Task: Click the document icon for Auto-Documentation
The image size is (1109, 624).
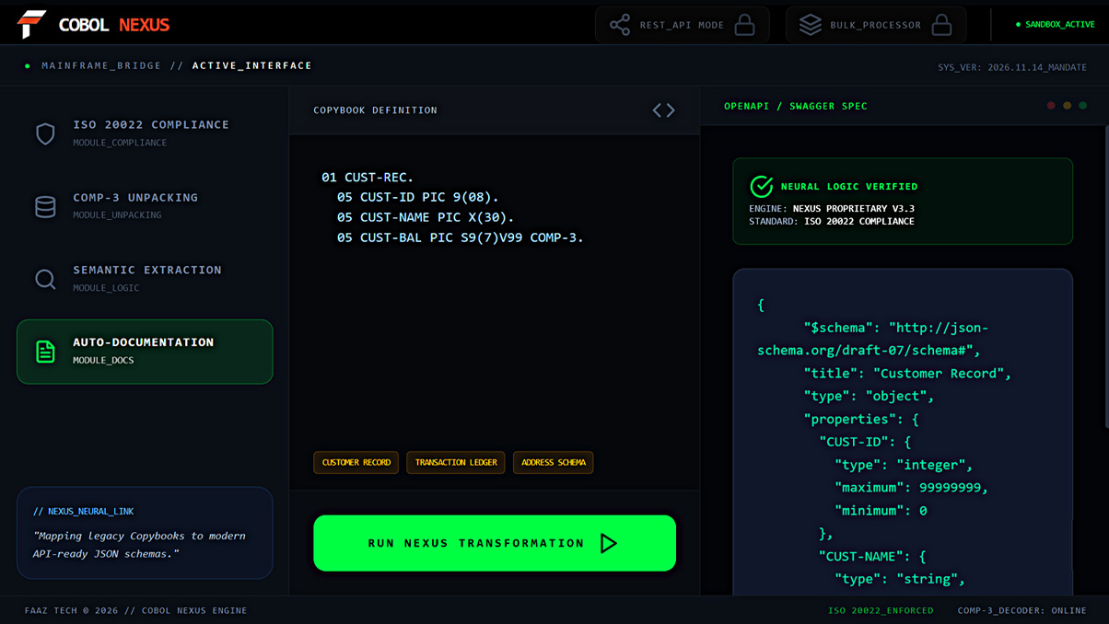Action: pyautogui.click(x=45, y=352)
